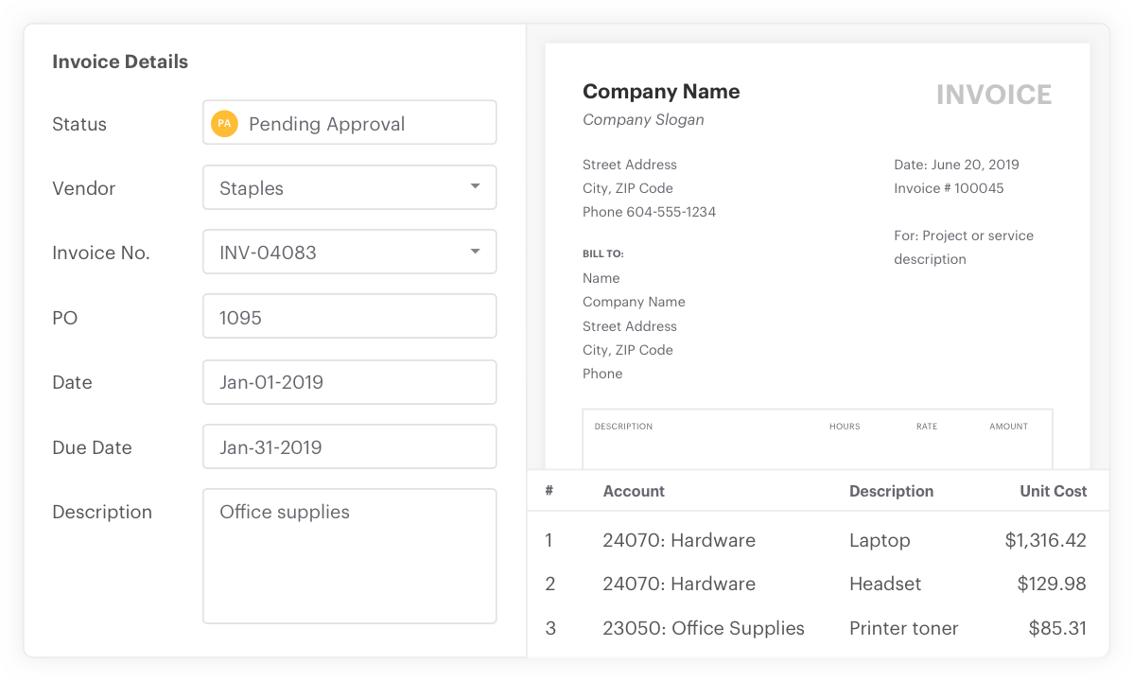The height and width of the screenshot is (681, 1133).
Task: Click the Description column header in table
Action: click(x=891, y=491)
